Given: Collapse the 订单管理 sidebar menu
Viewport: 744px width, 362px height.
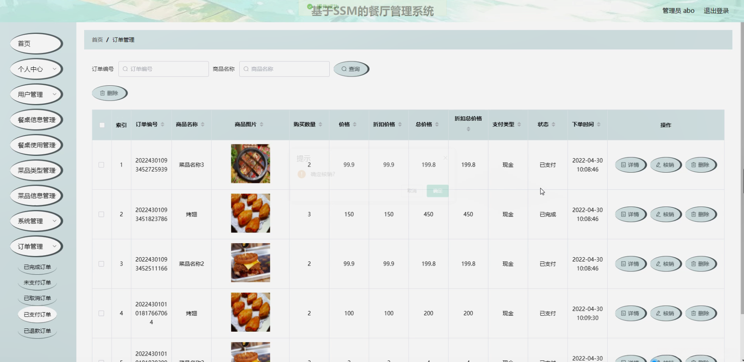Looking at the screenshot, I should pyautogui.click(x=36, y=246).
